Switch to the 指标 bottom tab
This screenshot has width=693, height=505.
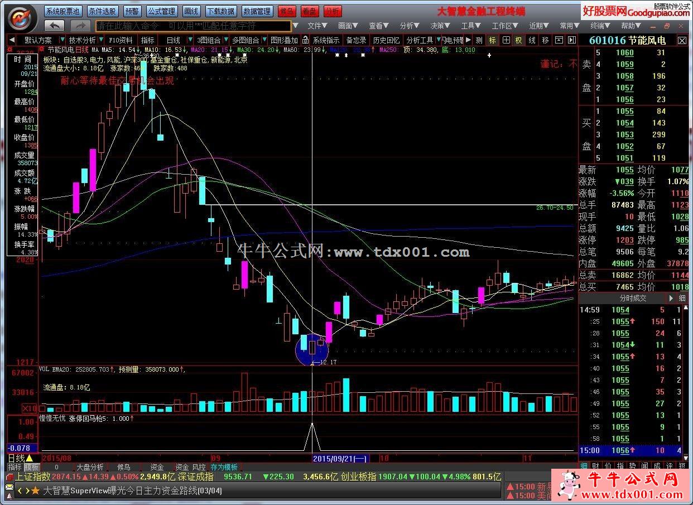15,467
